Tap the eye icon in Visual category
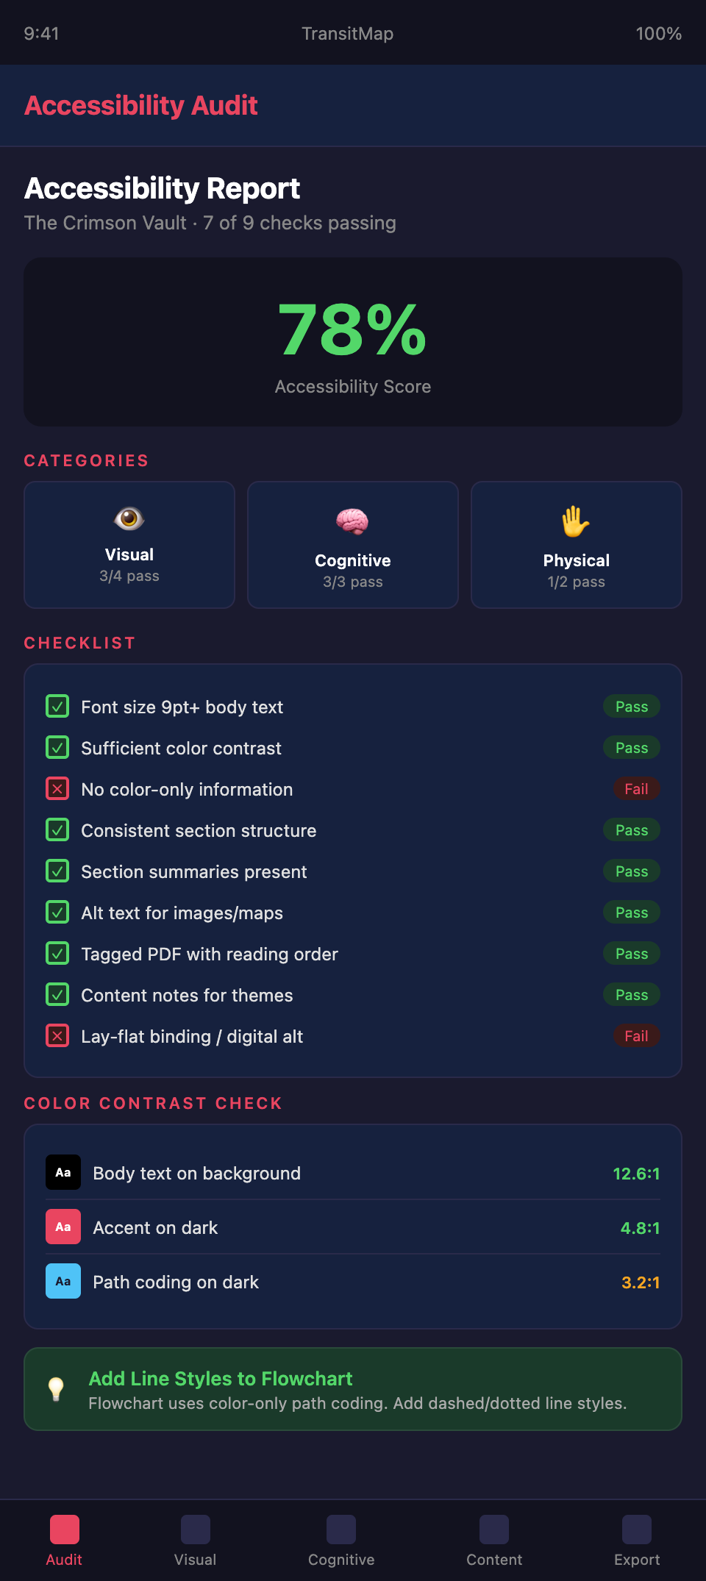The image size is (706, 1581). (x=129, y=519)
